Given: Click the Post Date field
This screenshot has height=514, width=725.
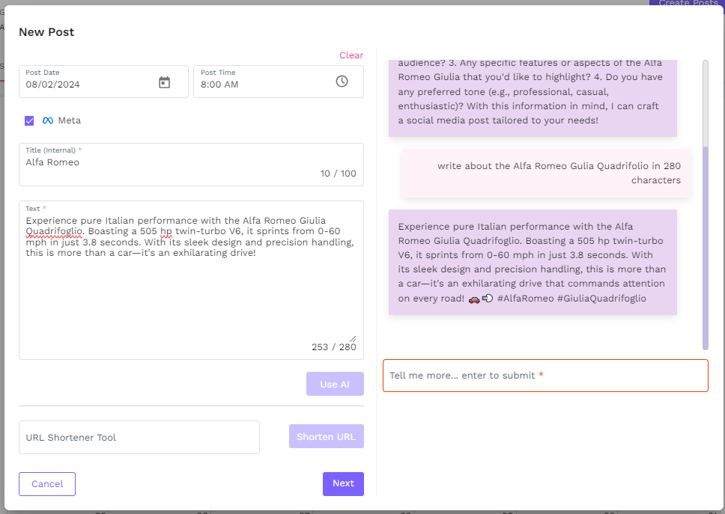Looking at the screenshot, I should click(x=90, y=84).
